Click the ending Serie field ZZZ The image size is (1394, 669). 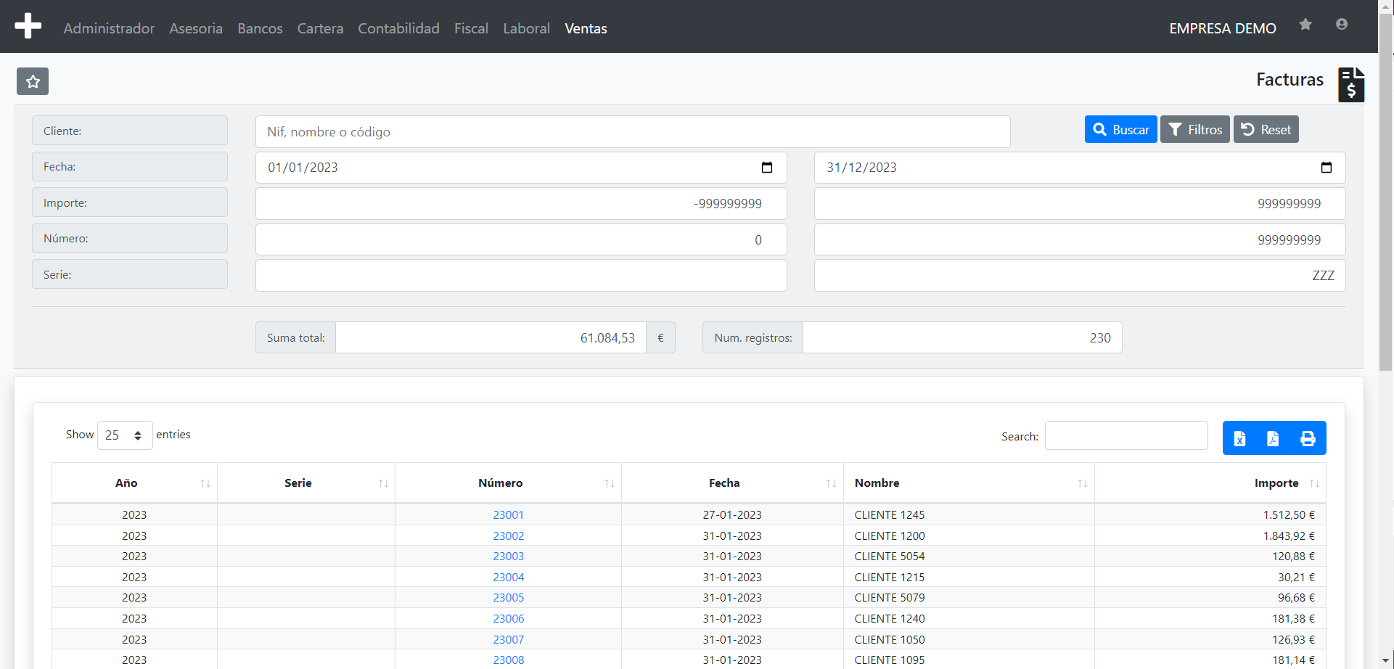click(1080, 276)
